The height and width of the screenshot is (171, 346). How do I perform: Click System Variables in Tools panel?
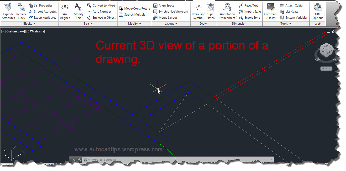click(294, 17)
